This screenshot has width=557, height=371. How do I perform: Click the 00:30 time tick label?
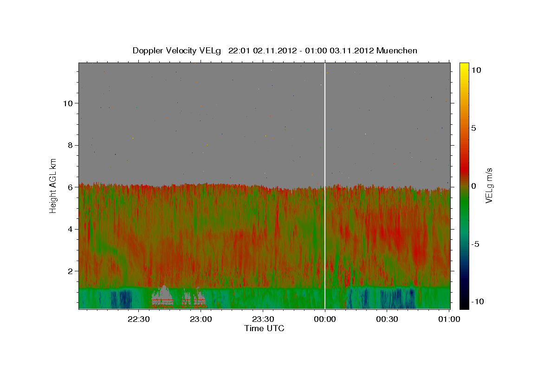(x=387, y=319)
